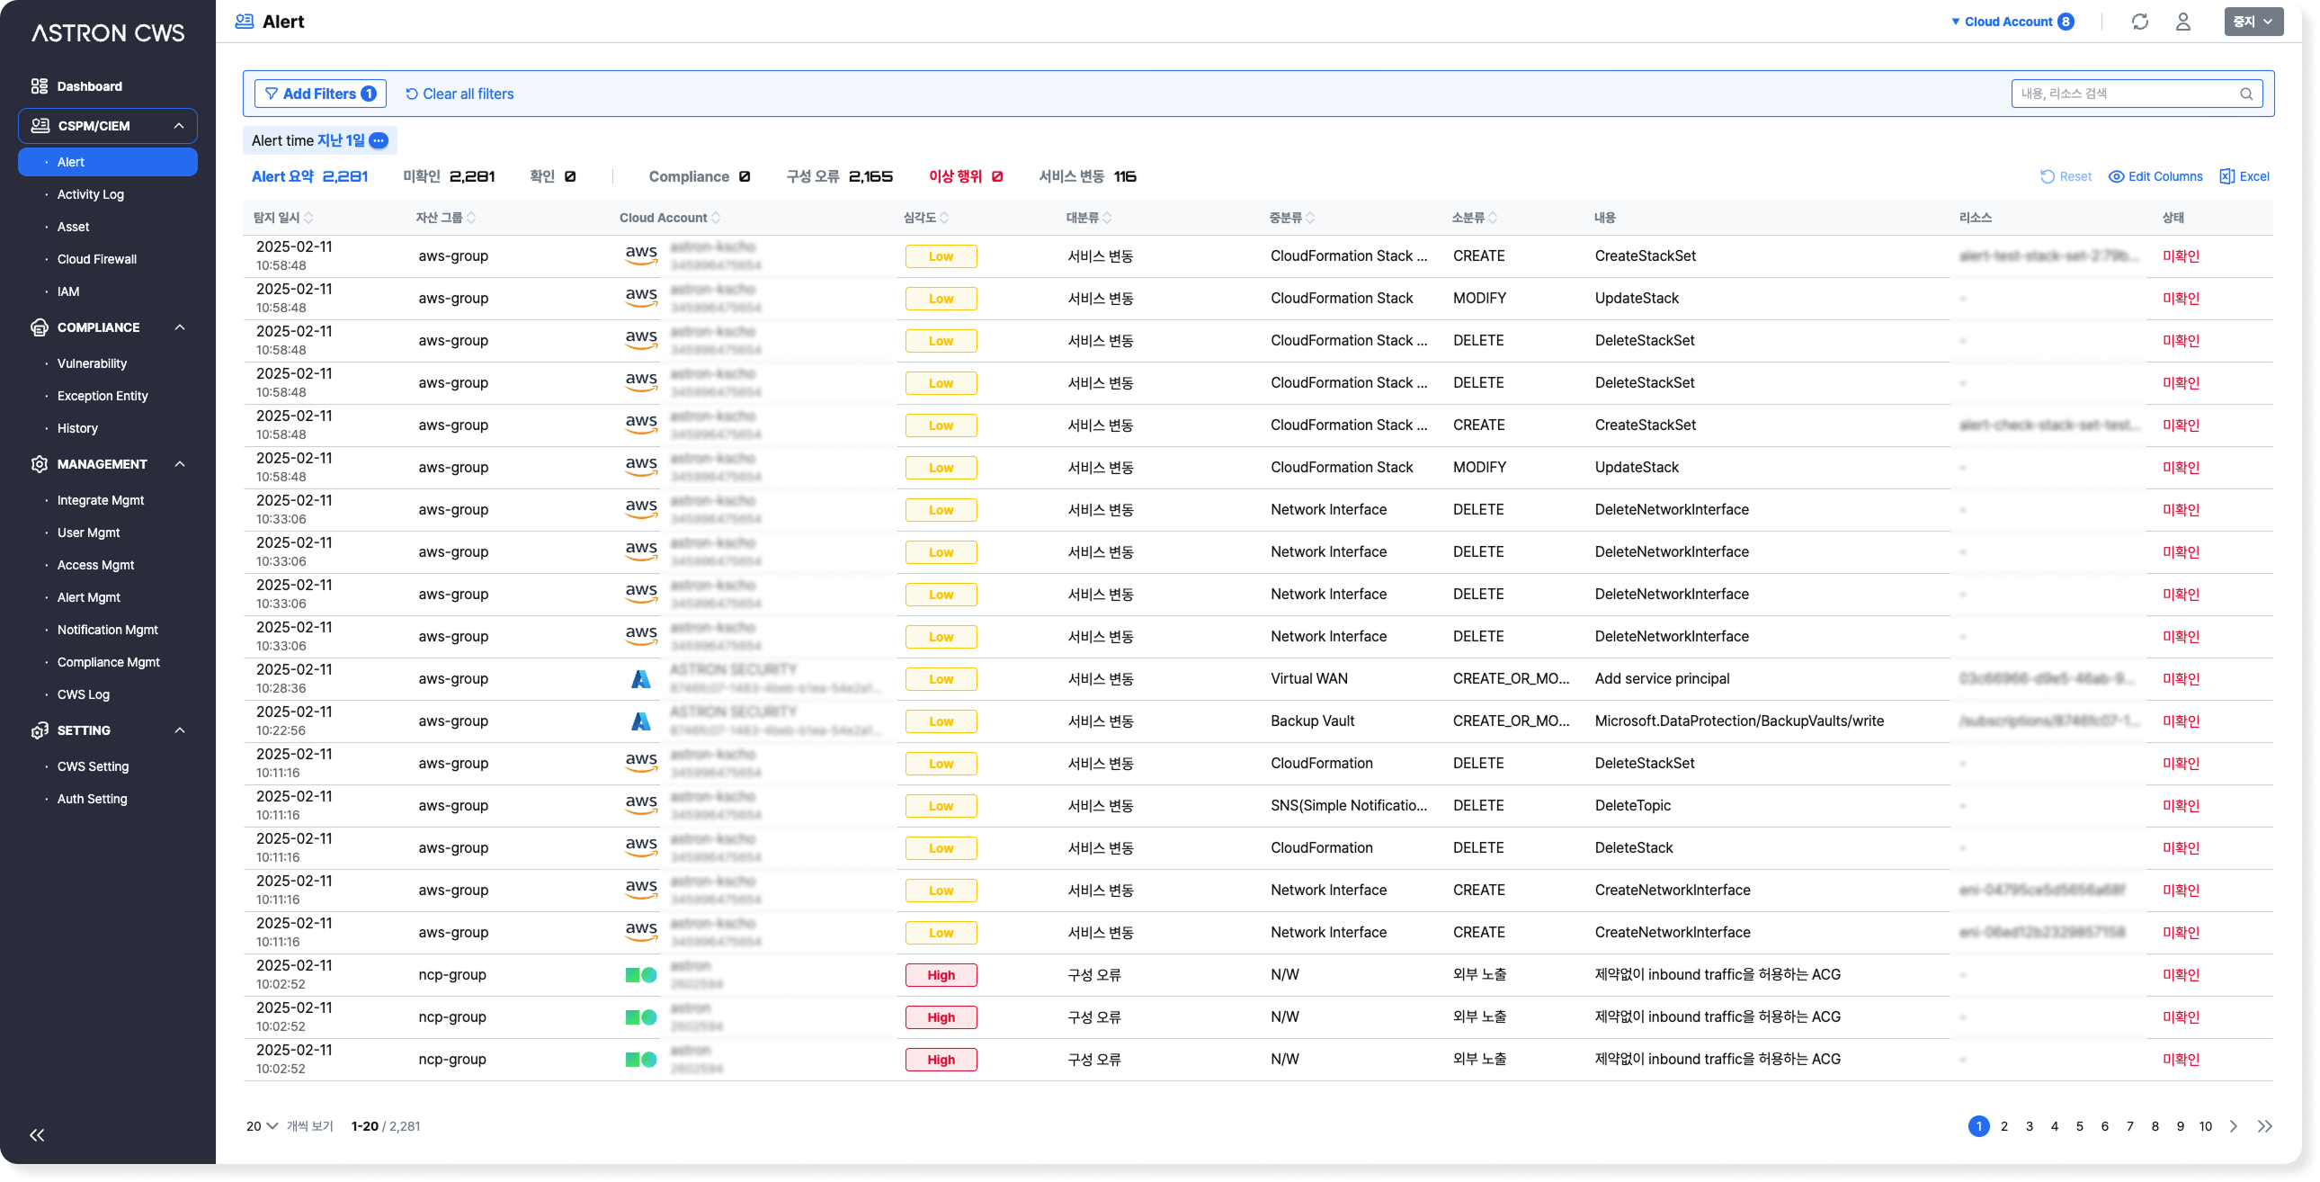Collapse the CSPM/CIEM menu section
This screenshot has height=1182, width=2320.
178,126
